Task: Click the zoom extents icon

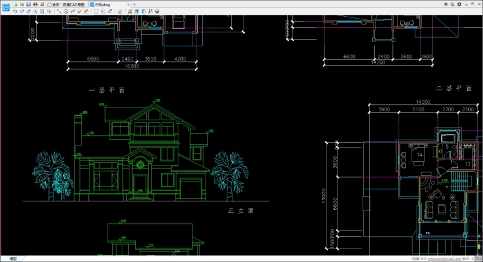Action: point(43,12)
